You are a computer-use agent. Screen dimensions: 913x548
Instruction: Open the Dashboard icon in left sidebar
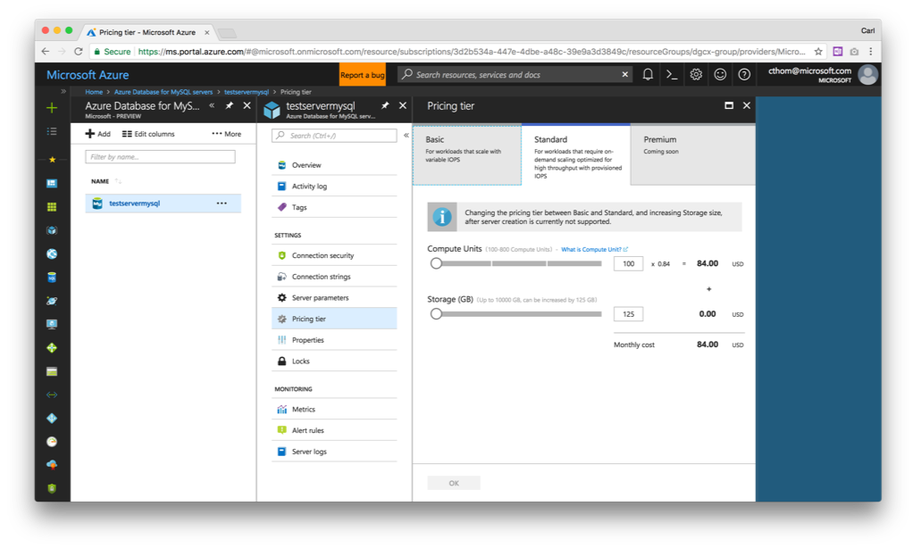[52, 183]
